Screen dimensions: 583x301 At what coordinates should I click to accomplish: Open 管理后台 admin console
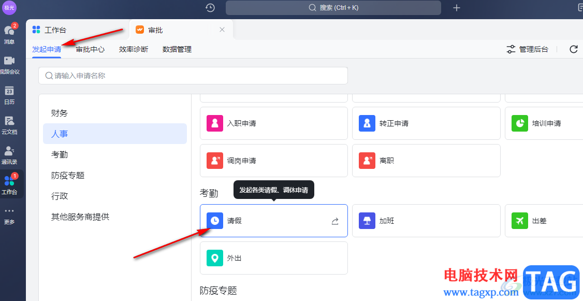pyautogui.click(x=527, y=49)
